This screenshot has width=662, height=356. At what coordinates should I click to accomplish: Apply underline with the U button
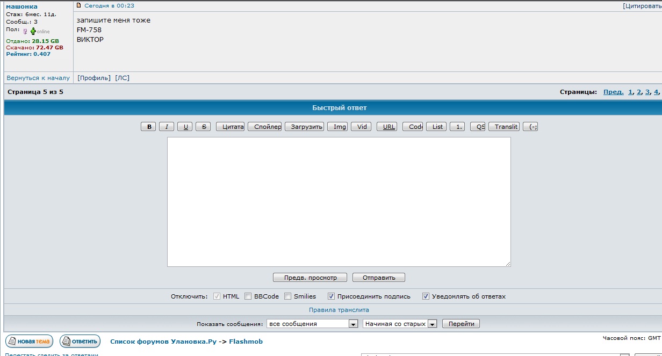click(x=185, y=127)
